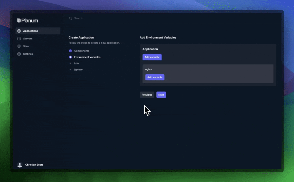Click the Components completed step checkmark
Image resolution: width=294 pixels, height=182 pixels.
pyautogui.click(x=70, y=51)
